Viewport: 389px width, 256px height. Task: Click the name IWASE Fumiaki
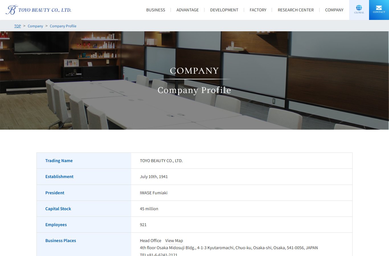click(x=154, y=193)
